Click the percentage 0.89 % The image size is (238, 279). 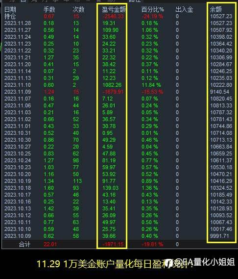point(150,181)
